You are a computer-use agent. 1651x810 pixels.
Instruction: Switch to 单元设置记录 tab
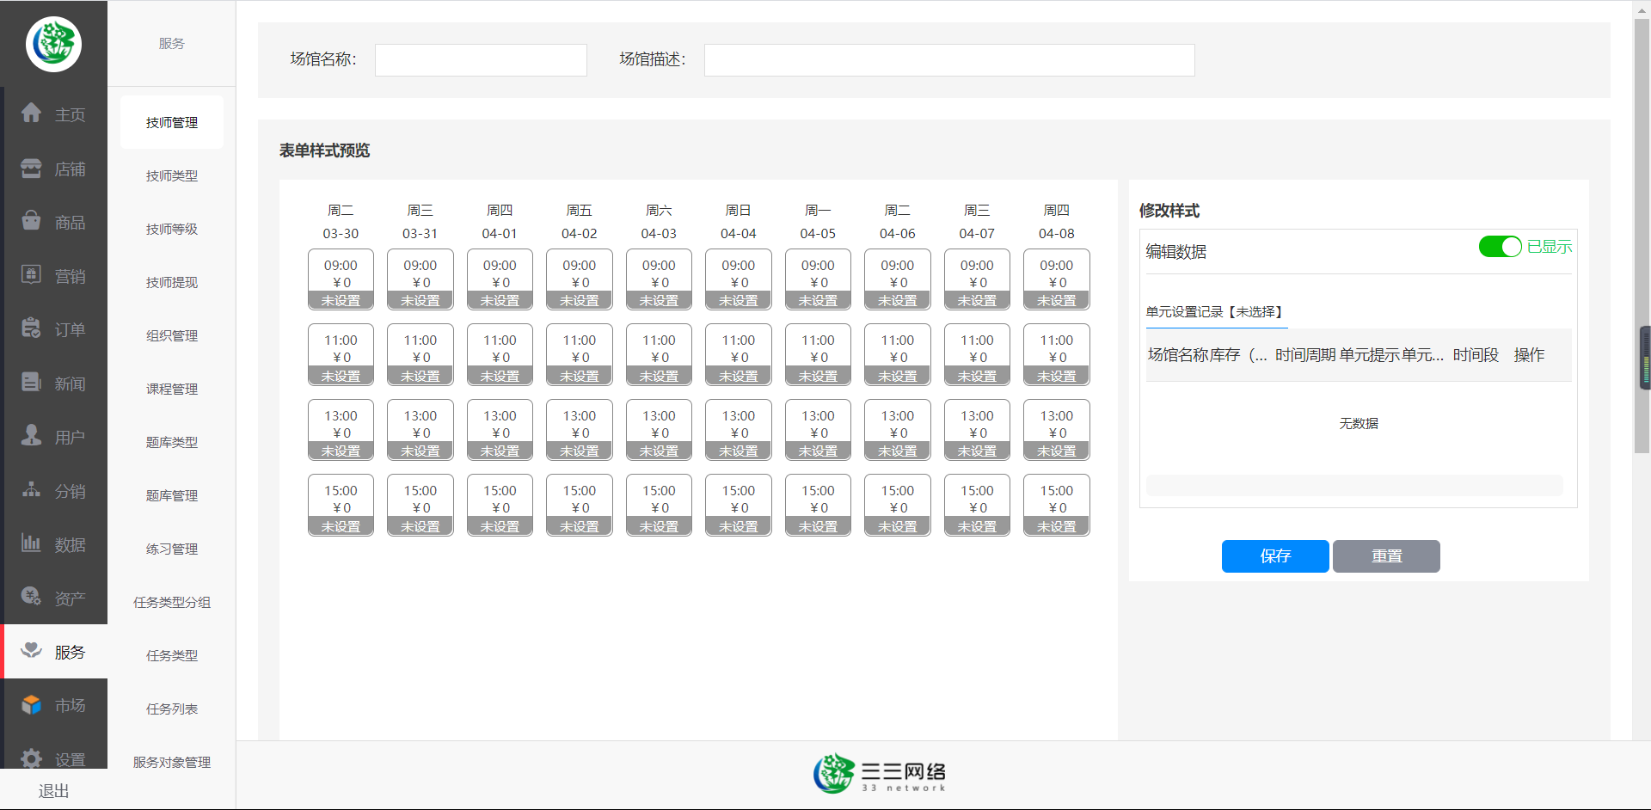[1214, 312]
